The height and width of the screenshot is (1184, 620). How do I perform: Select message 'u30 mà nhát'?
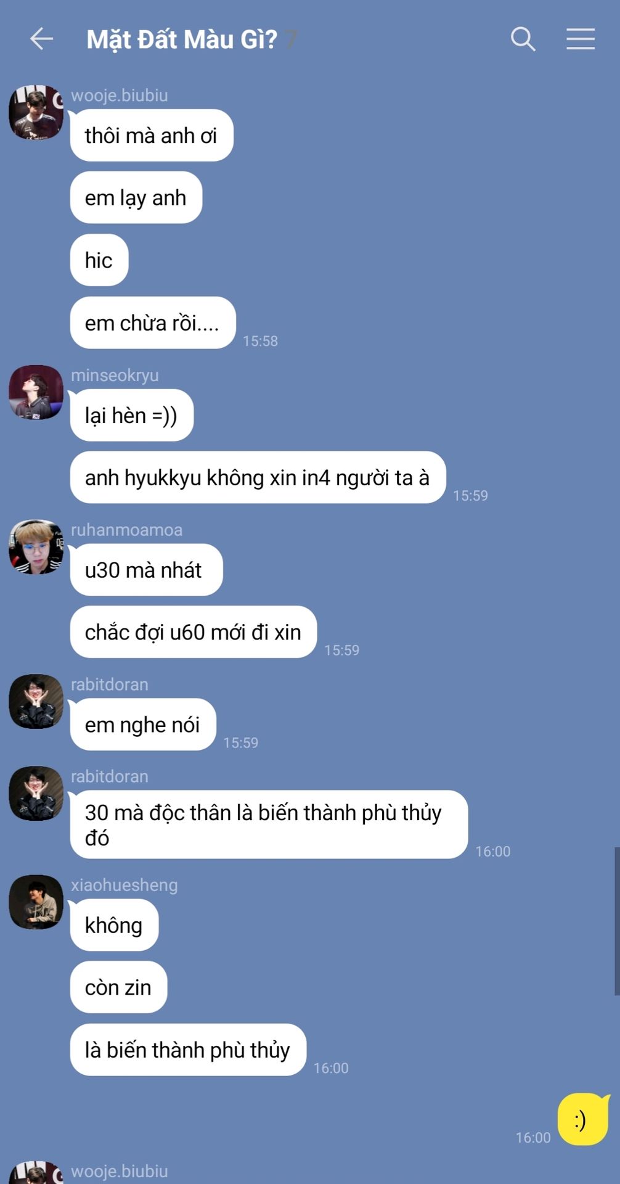(147, 570)
